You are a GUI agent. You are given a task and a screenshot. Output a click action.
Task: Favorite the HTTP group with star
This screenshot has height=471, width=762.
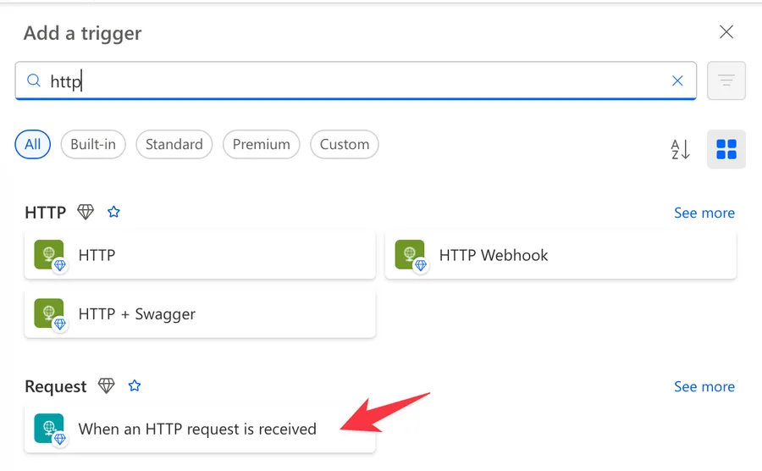pos(114,213)
